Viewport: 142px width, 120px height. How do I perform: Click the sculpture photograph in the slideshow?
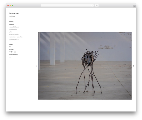point(85,66)
